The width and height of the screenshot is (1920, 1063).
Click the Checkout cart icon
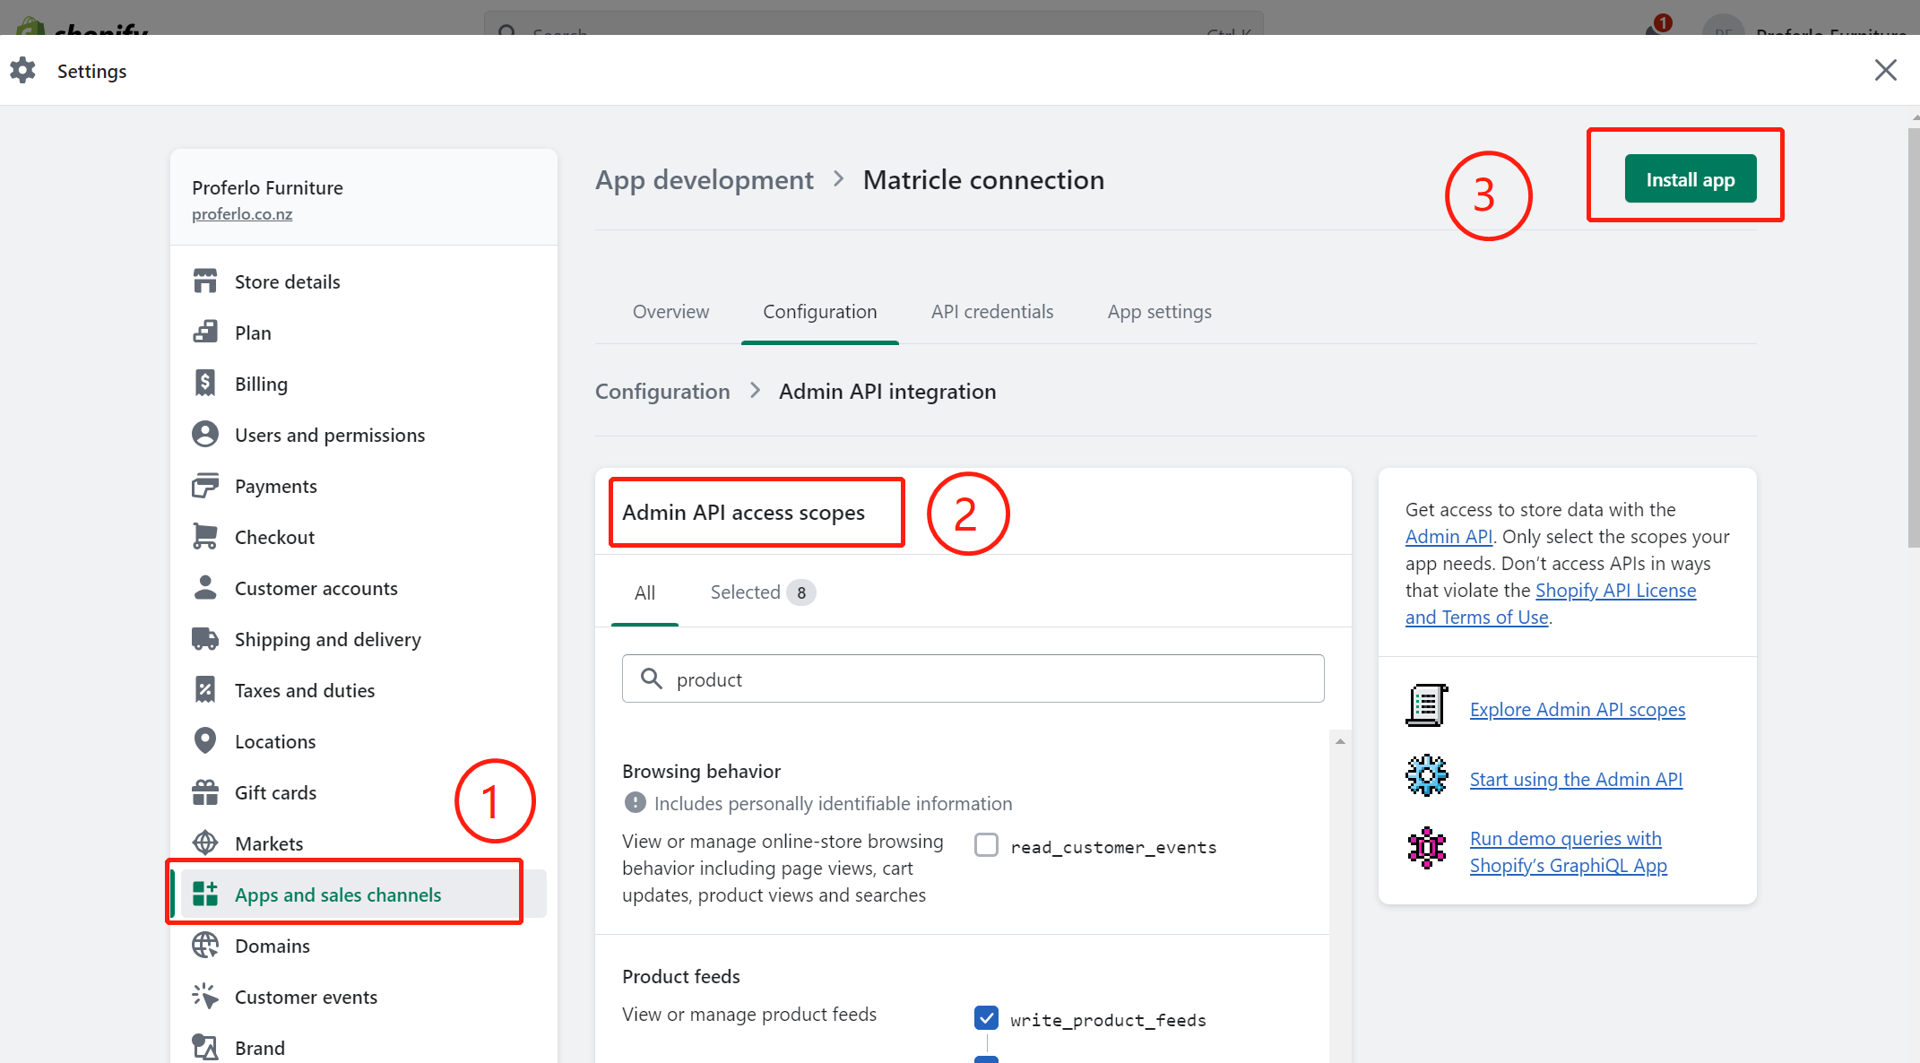point(205,537)
